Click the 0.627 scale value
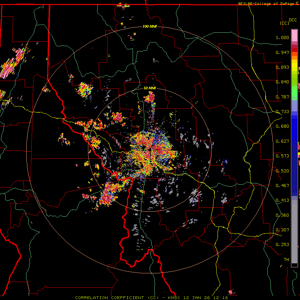 (282, 141)
